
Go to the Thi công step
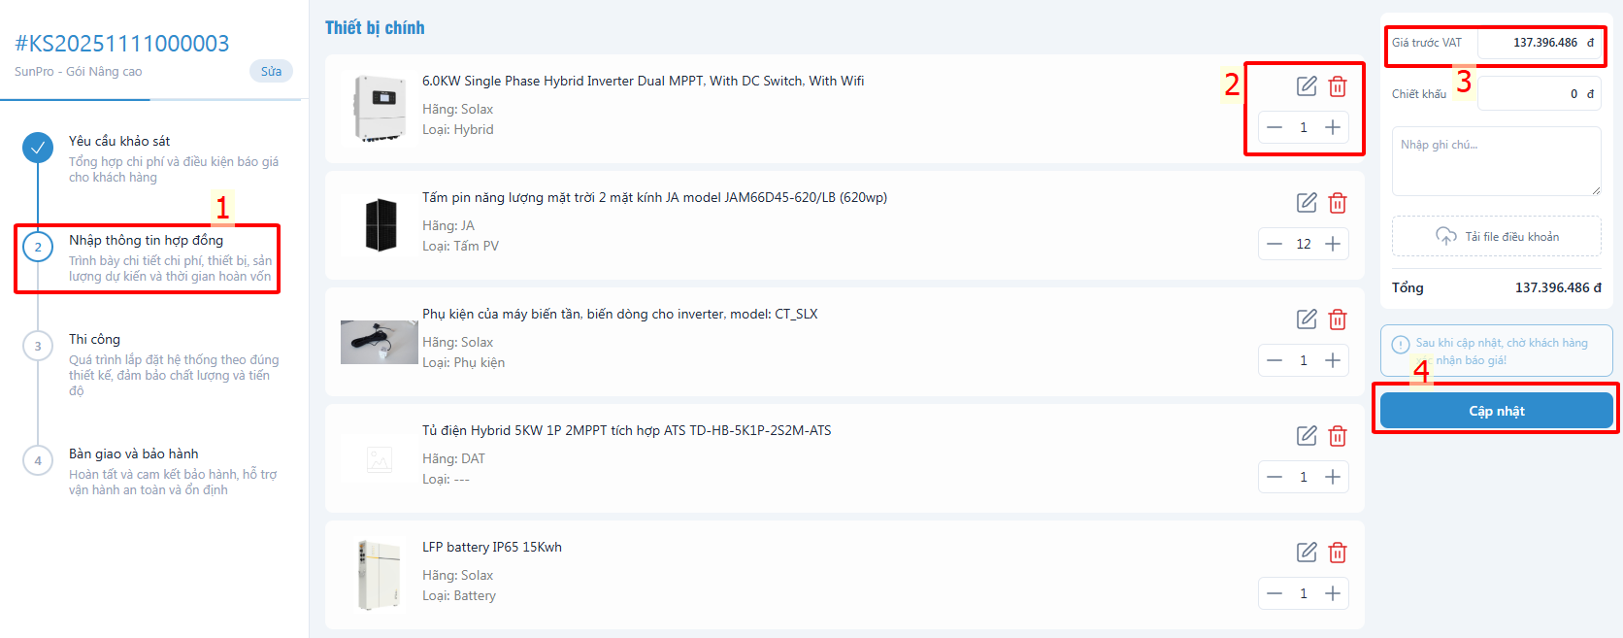[x=94, y=340]
